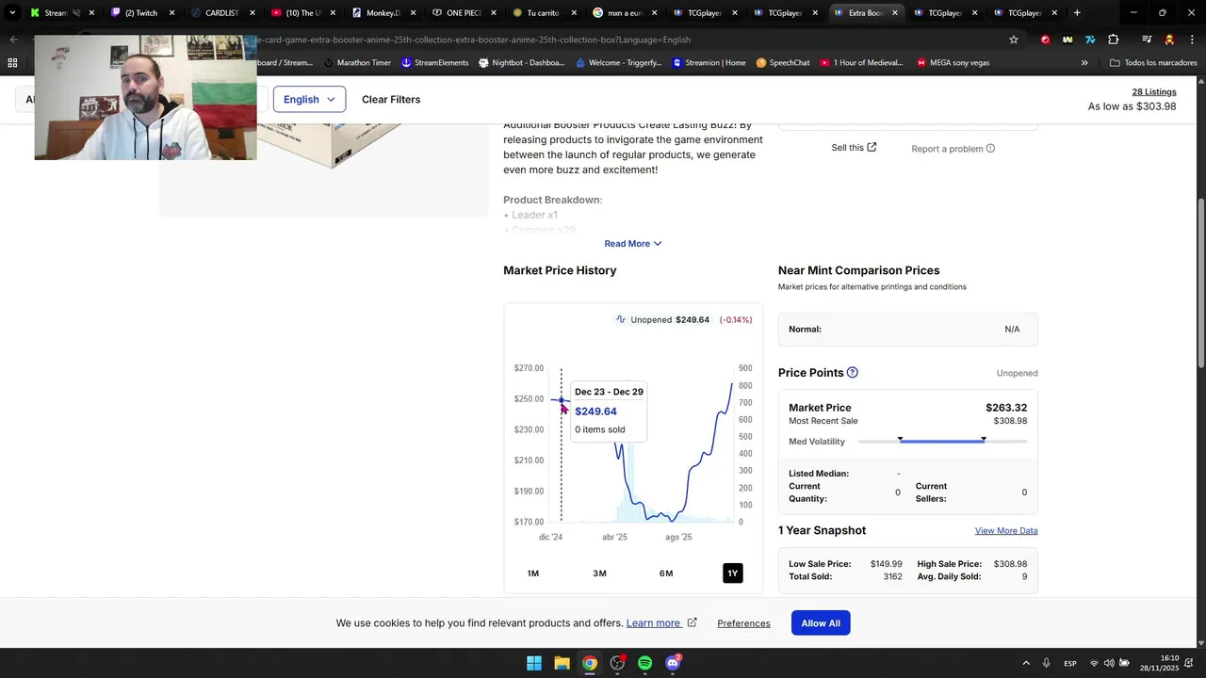The height and width of the screenshot is (678, 1206).
Task: Click the Med Volatility range bar
Action: (942, 441)
